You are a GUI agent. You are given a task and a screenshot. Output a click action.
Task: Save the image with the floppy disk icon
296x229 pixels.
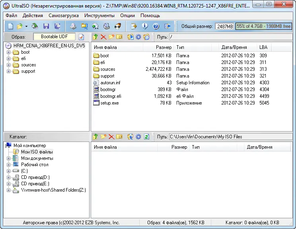46,26
